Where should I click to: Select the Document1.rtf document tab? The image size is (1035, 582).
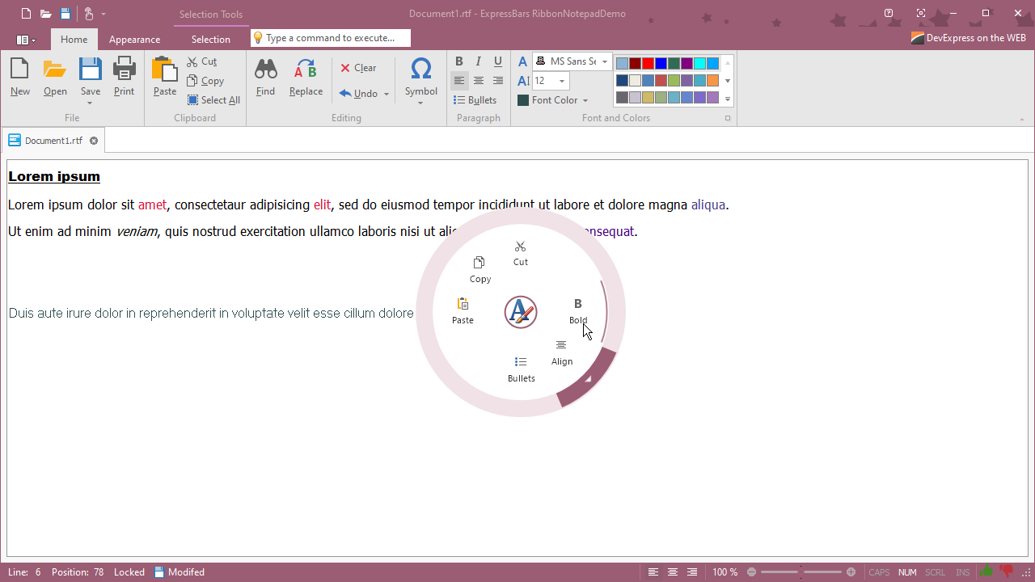click(x=53, y=141)
